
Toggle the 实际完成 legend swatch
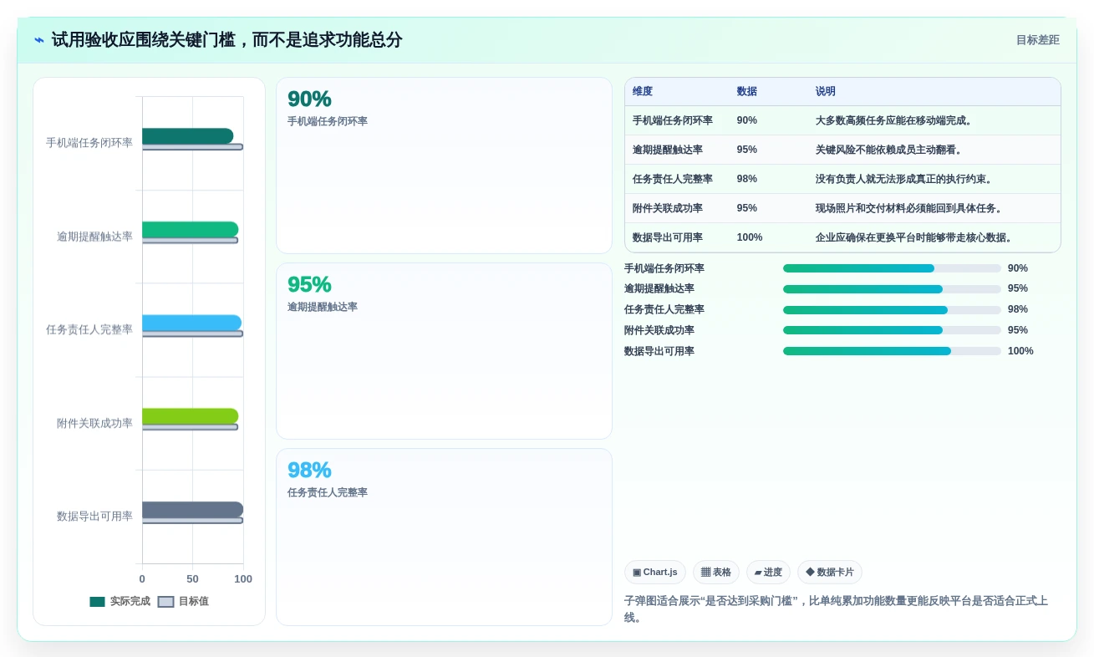coord(97,602)
